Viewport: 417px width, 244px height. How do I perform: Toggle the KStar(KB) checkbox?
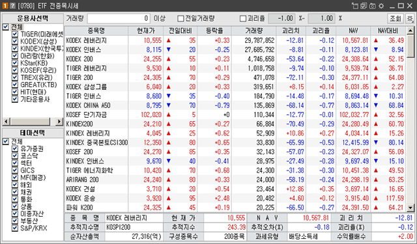pos(15,63)
